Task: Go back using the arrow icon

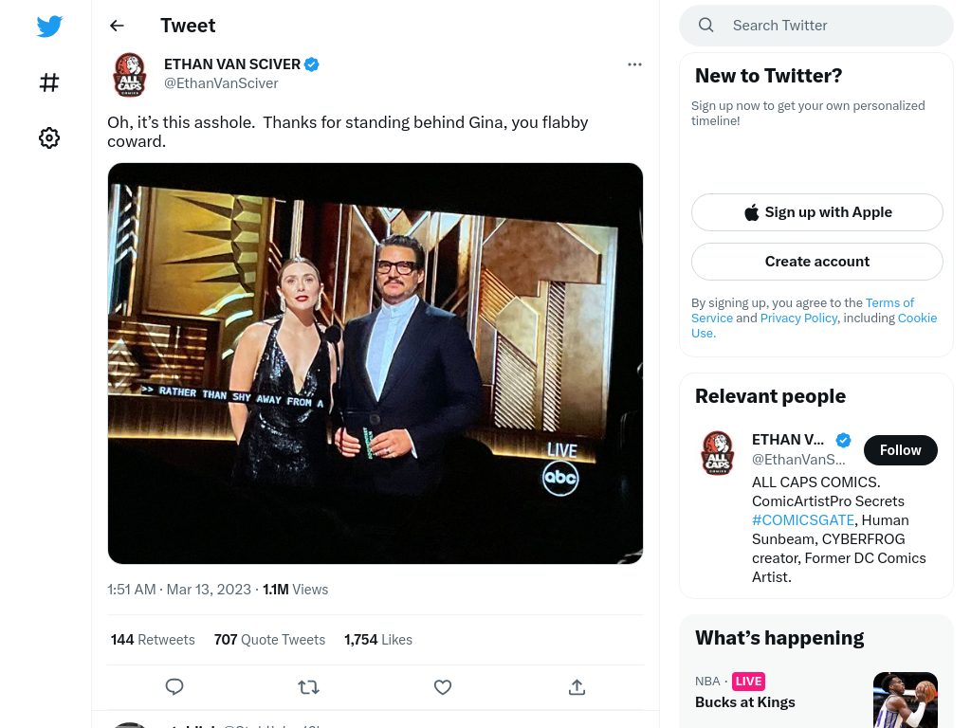Action: point(117,26)
